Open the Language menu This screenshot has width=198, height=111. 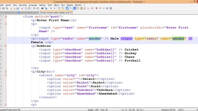click(x=33, y=5)
